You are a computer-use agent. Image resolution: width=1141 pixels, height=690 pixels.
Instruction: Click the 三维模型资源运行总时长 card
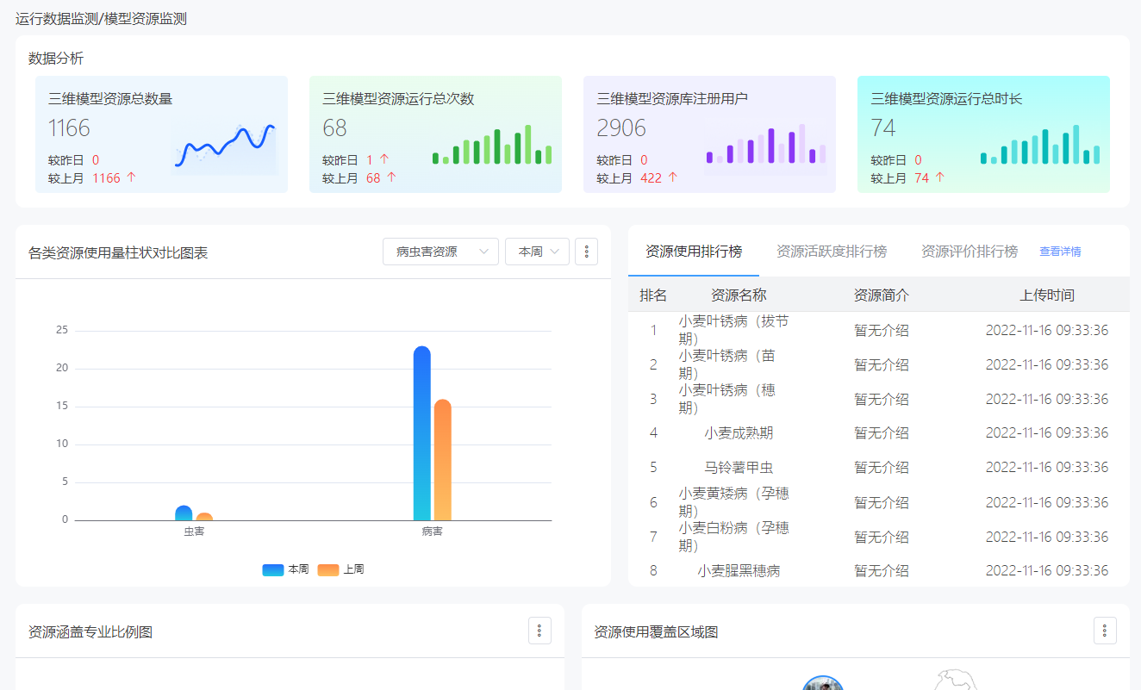(983, 134)
